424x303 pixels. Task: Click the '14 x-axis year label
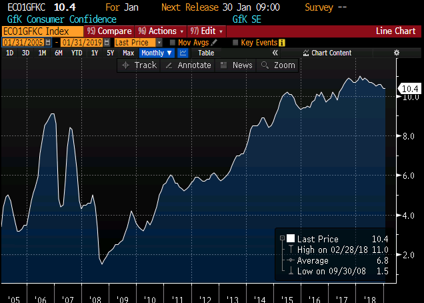point(259,299)
